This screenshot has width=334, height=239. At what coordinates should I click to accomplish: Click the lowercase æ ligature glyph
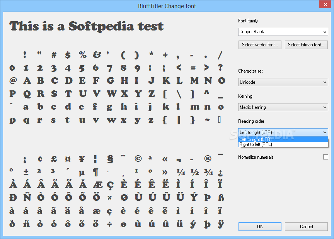click(97, 211)
